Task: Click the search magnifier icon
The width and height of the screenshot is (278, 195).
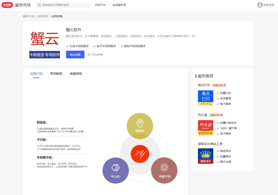Action: (x=39, y=5)
